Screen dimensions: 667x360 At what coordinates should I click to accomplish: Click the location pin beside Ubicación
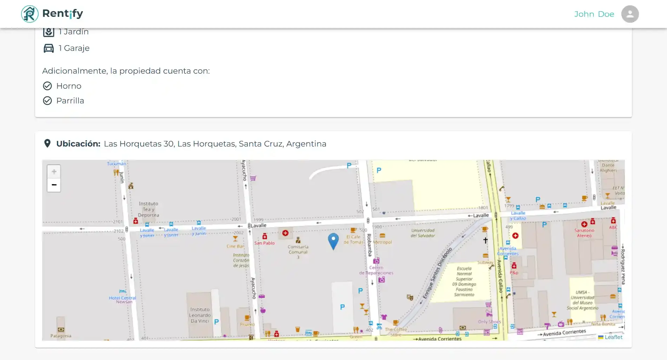pyautogui.click(x=47, y=143)
